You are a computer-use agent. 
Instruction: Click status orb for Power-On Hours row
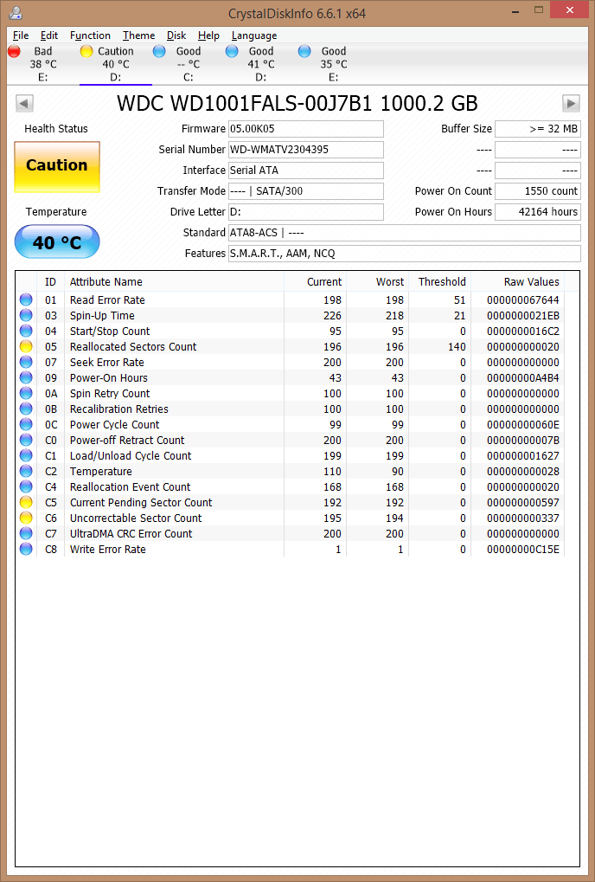coord(26,377)
